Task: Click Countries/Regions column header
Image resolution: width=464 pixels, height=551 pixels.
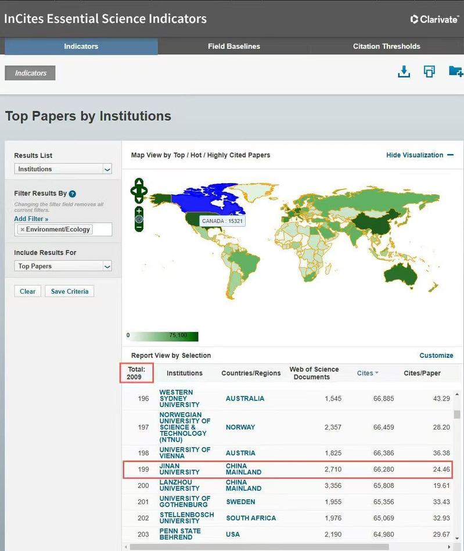Action: pos(251,373)
